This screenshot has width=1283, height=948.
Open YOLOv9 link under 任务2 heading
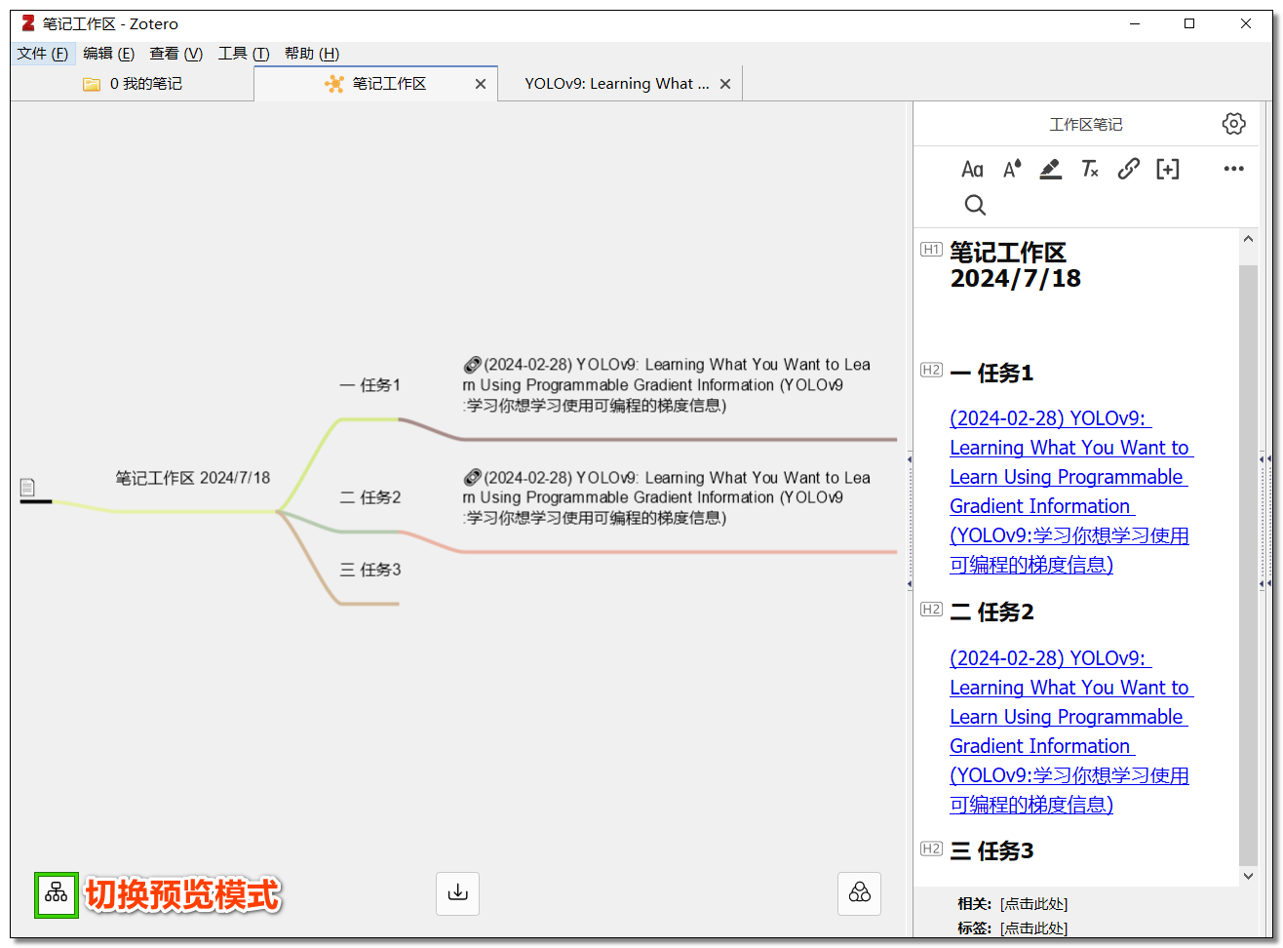click(1070, 731)
